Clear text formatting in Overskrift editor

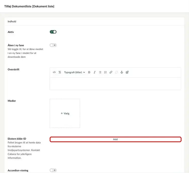coord(60,72)
